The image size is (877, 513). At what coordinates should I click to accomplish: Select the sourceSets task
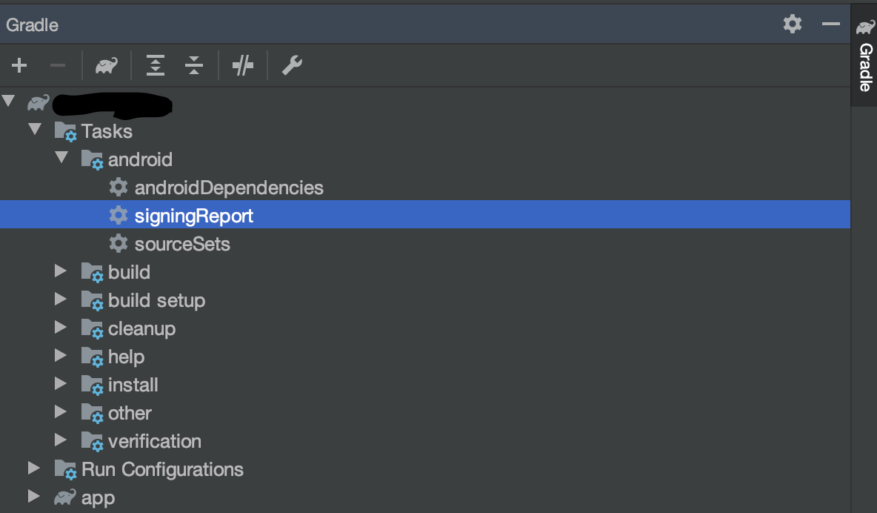click(x=181, y=244)
